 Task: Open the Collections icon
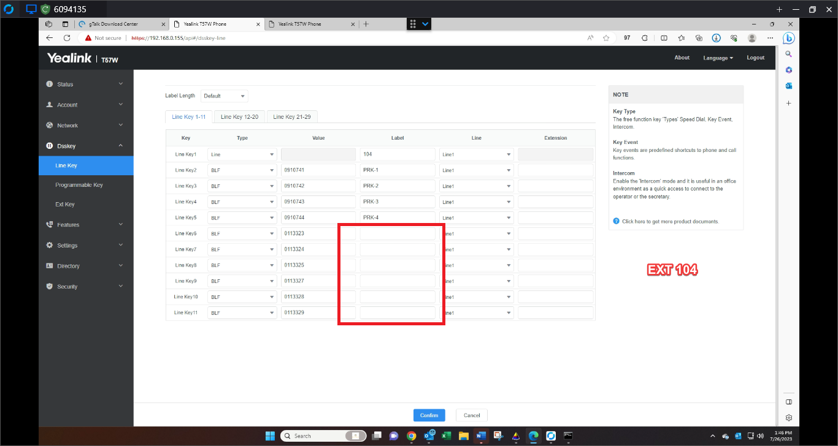699,37
